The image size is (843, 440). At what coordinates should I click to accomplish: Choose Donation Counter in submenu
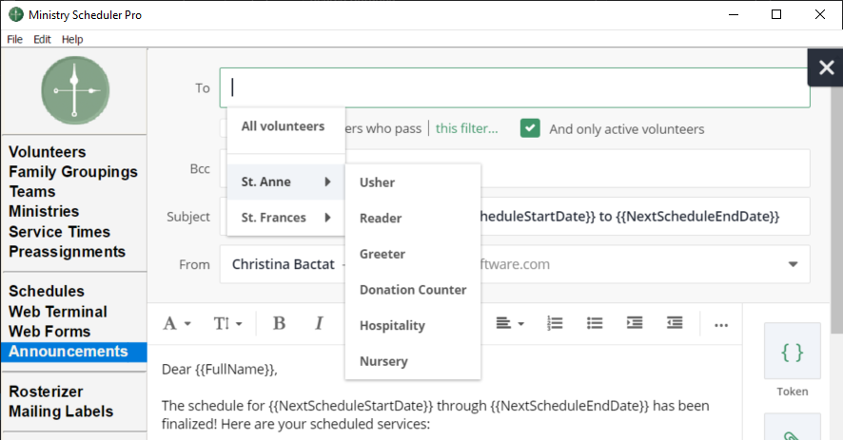point(413,290)
